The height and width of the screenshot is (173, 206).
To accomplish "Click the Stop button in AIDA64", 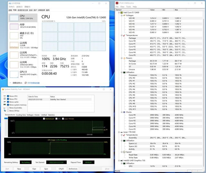I will (19, 169).
